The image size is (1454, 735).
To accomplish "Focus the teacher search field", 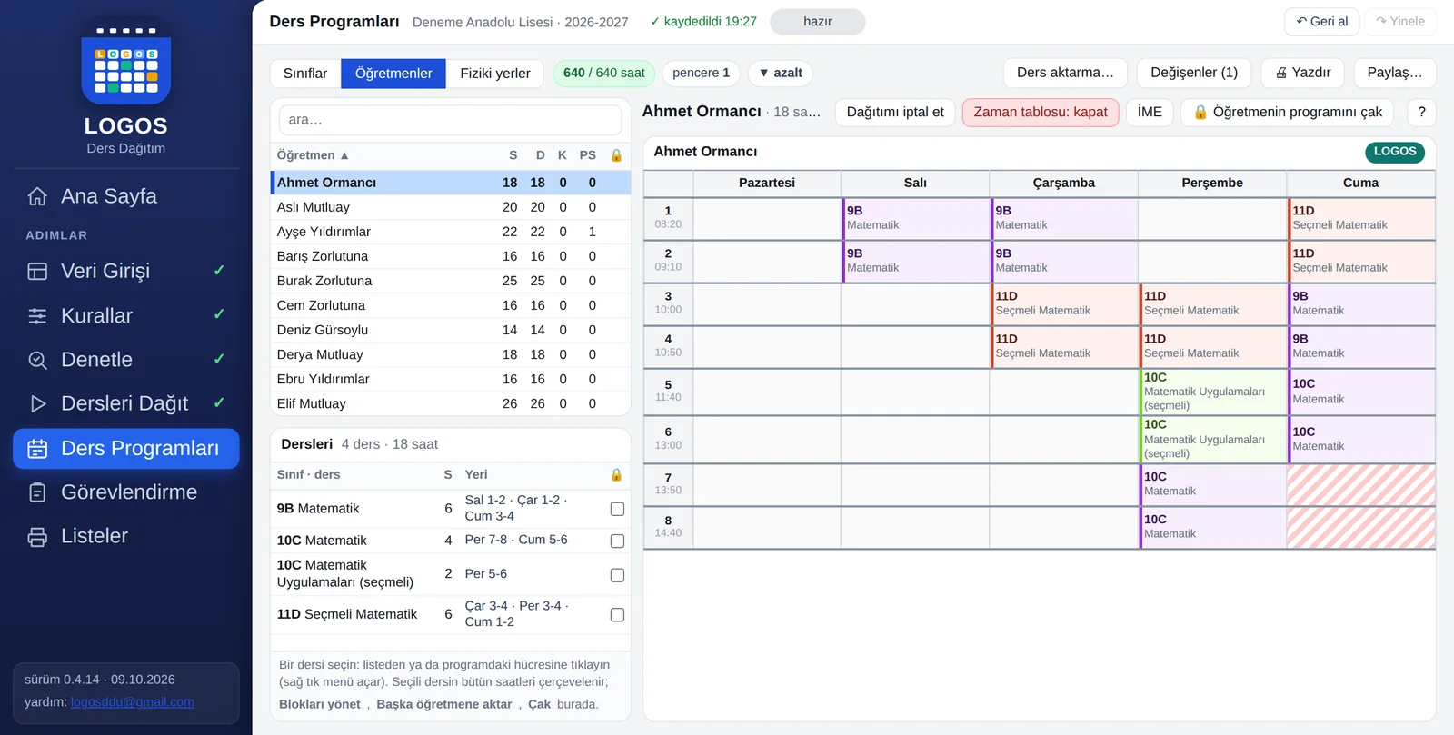I will pos(451,120).
